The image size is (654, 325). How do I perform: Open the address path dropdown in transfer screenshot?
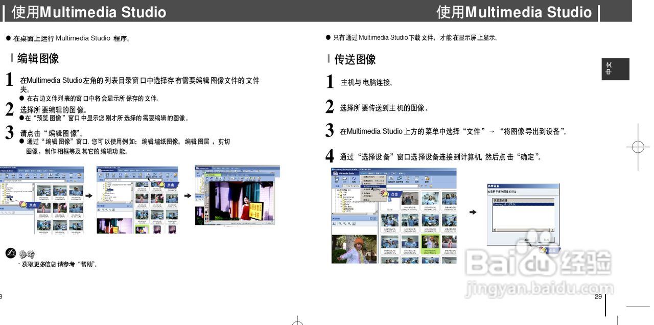(x=418, y=186)
